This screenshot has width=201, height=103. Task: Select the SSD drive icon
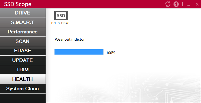click(x=61, y=16)
